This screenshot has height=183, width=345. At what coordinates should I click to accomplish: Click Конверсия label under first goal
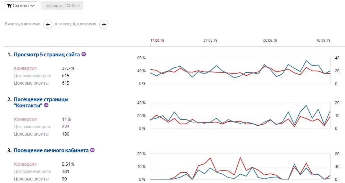[25, 68]
